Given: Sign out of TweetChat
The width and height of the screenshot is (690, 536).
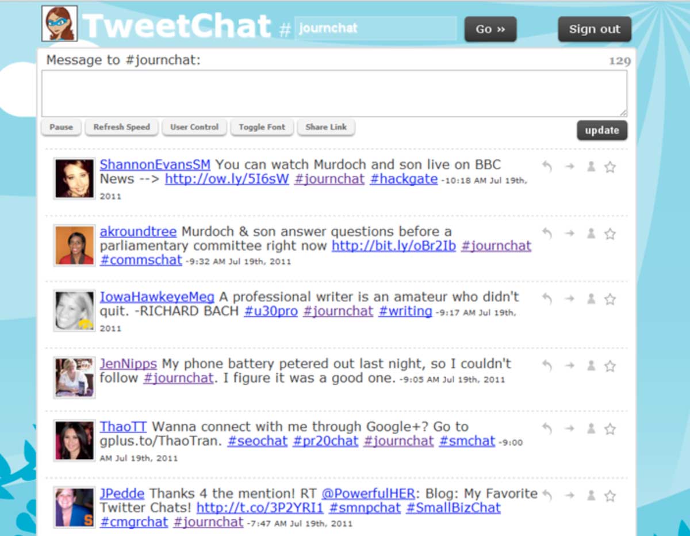Looking at the screenshot, I should [x=595, y=29].
